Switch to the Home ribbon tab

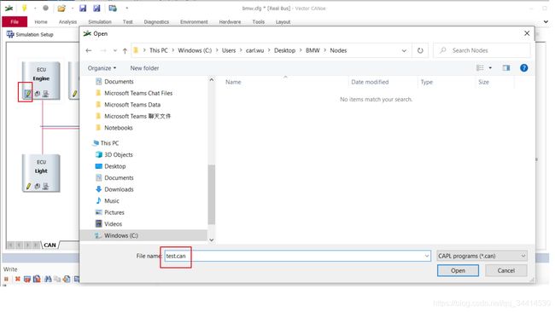[41, 22]
